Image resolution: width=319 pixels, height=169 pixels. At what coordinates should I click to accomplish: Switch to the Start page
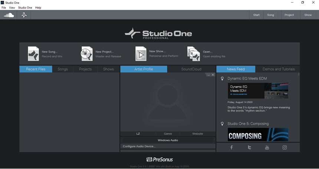point(256,15)
